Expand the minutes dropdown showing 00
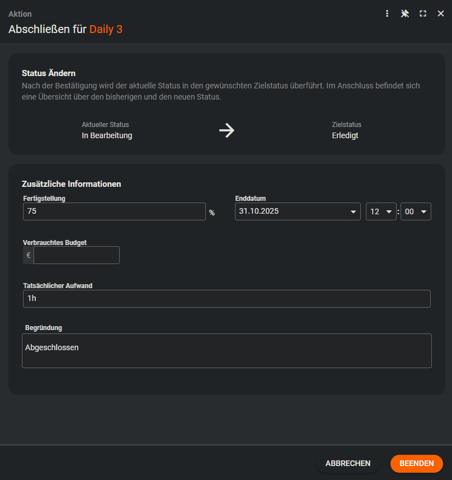This screenshot has height=480, width=452. pyautogui.click(x=423, y=212)
